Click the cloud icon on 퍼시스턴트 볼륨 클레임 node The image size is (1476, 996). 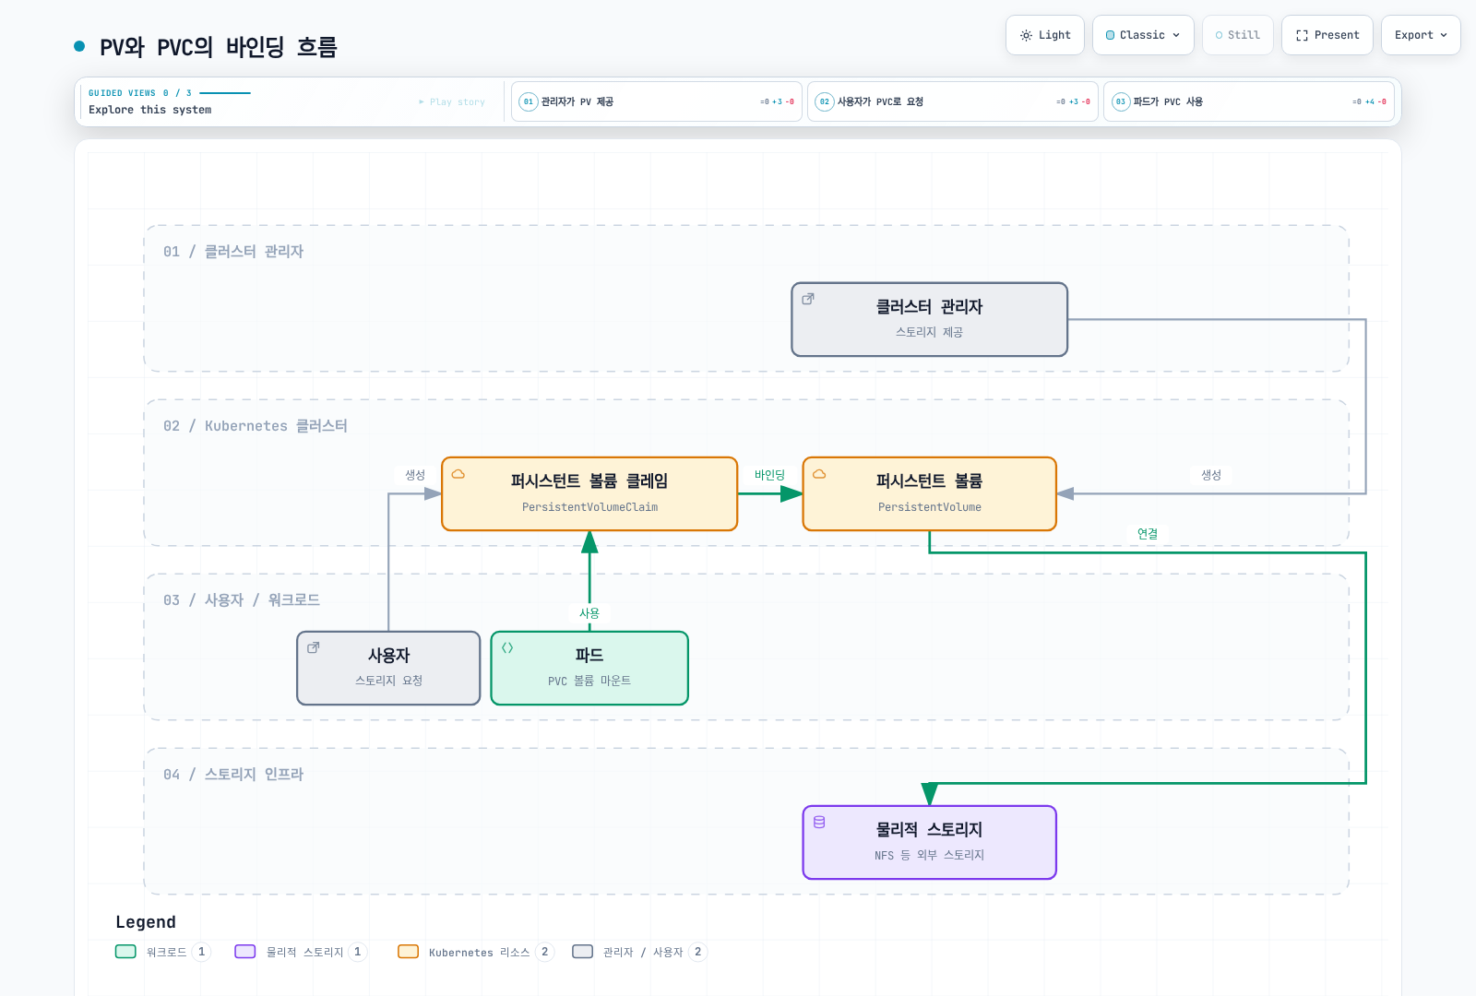click(x=458, y=474)
